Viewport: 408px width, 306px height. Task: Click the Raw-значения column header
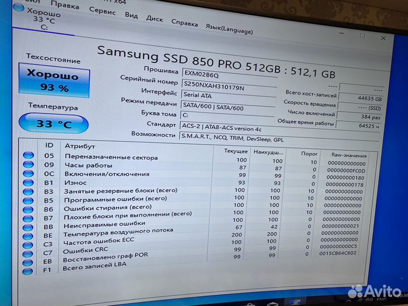(x=348, y=155)
